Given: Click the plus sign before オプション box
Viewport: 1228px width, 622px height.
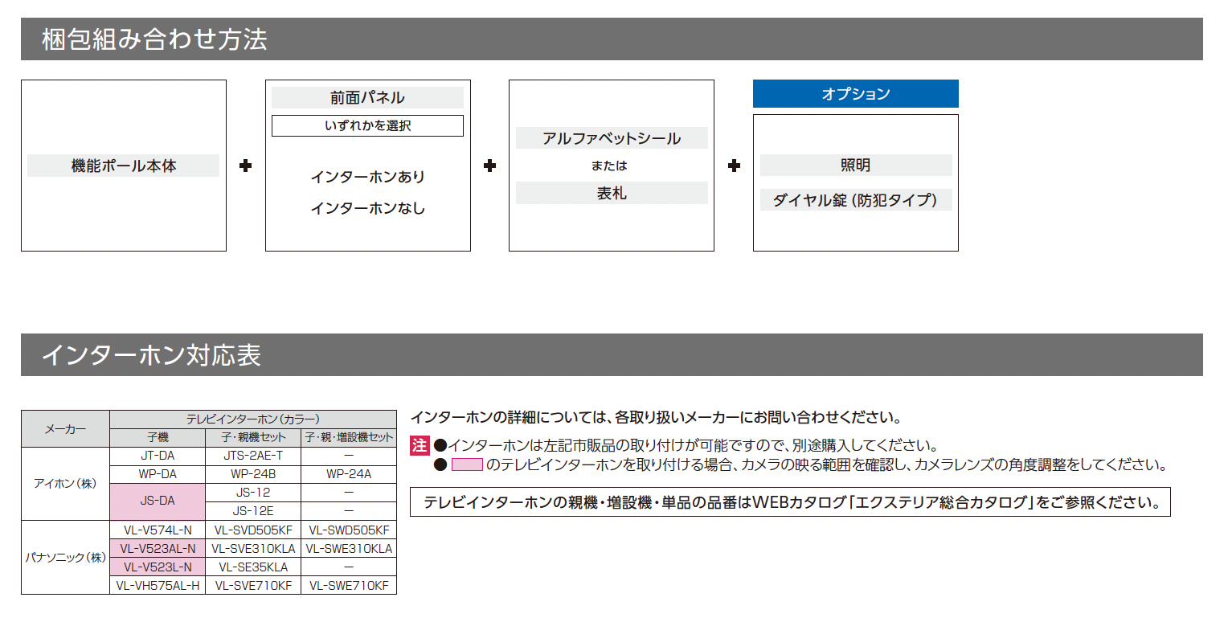Looking at the screenshot, I should point(734,166).
